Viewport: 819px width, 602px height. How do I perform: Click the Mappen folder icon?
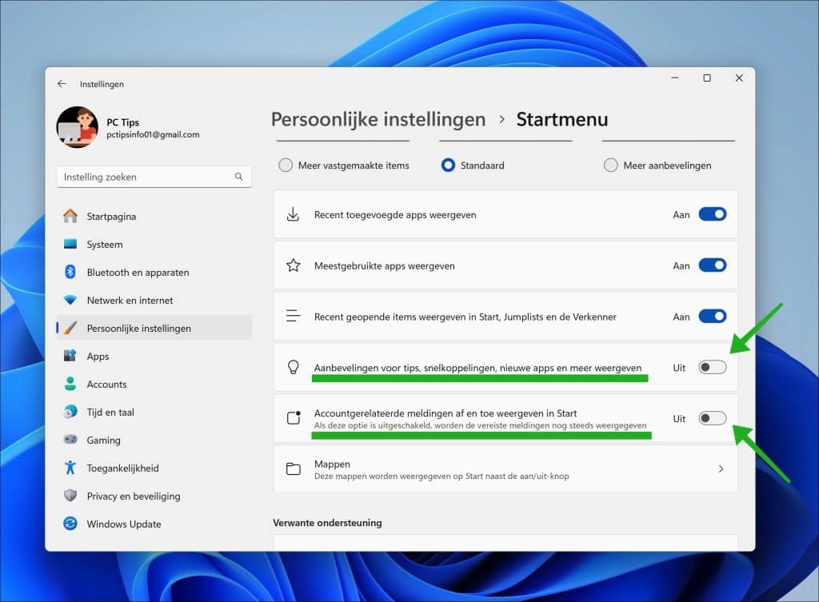[x=294, y=468]
